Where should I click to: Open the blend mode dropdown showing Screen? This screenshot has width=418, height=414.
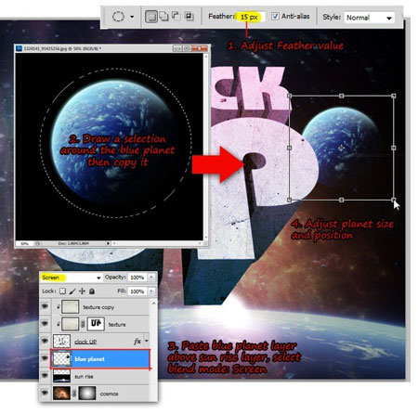[71, 278]
